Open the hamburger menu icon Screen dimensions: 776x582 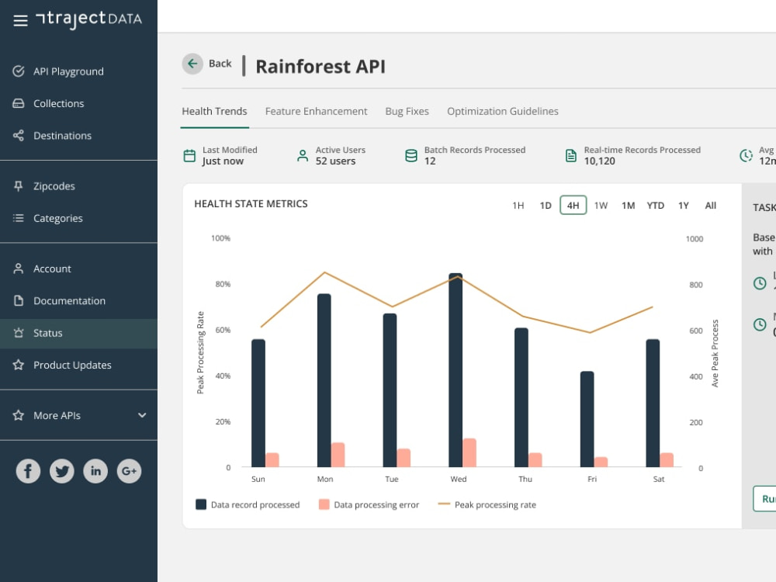point(20,20)
